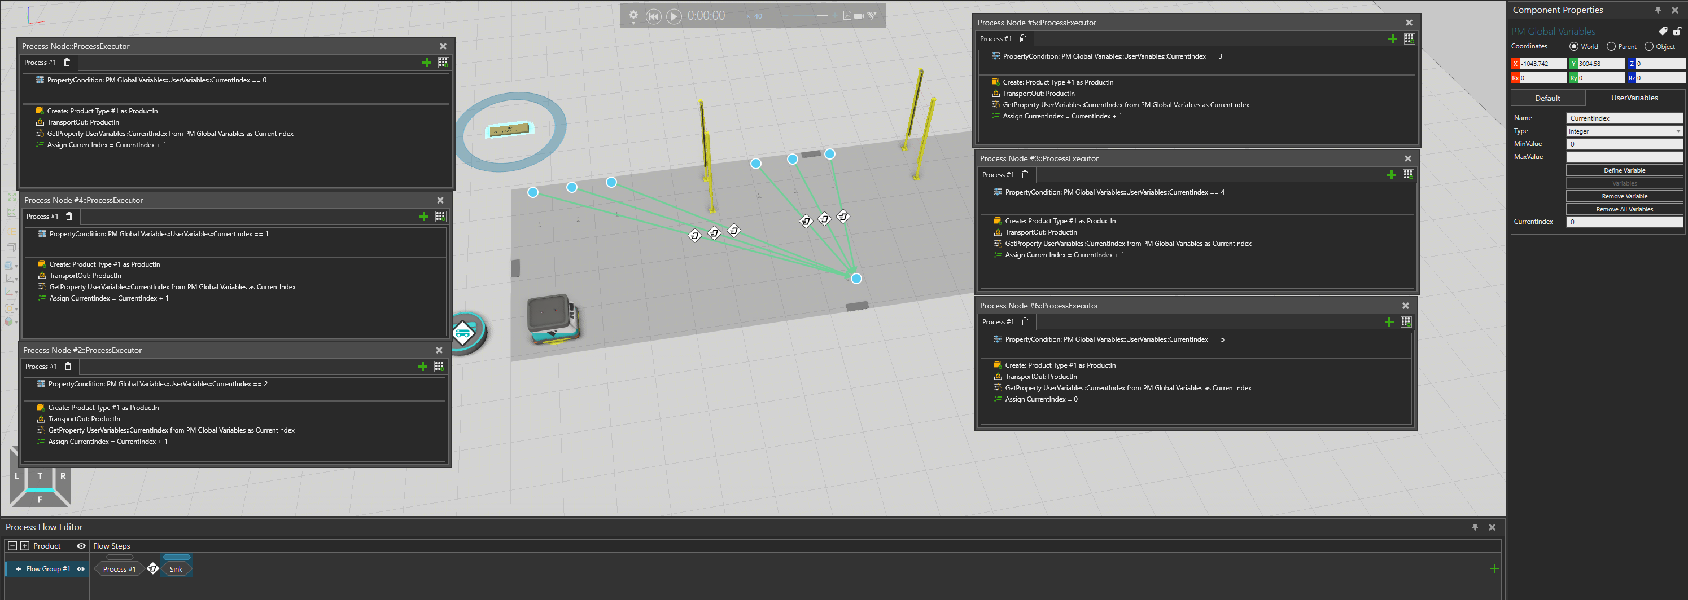Open the grid menu in Process Node #6
Image resolution: width=1688 pixels, height=600 pixels.
pyautogui.click(x=1406, y=322)
